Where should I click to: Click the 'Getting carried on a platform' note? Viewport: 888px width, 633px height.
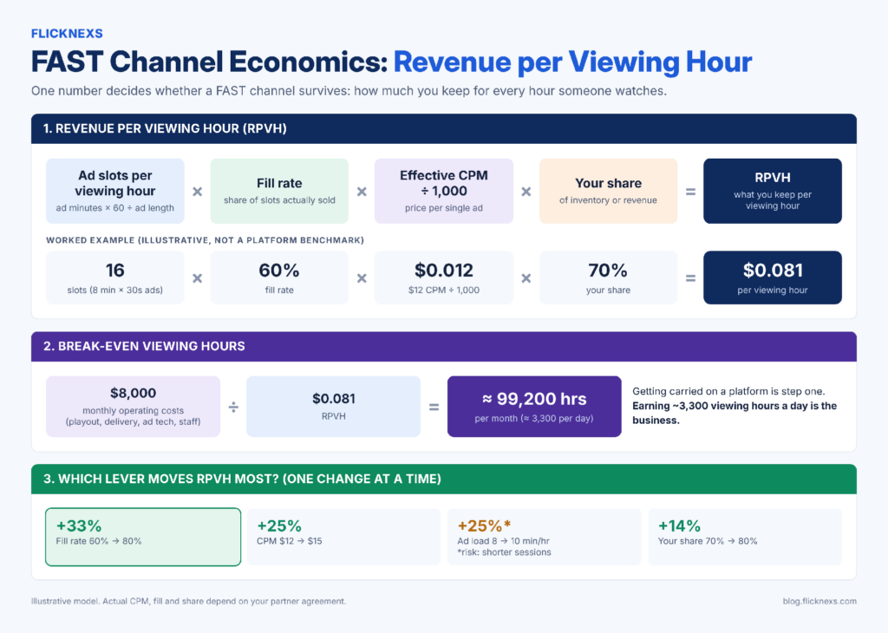735,406
